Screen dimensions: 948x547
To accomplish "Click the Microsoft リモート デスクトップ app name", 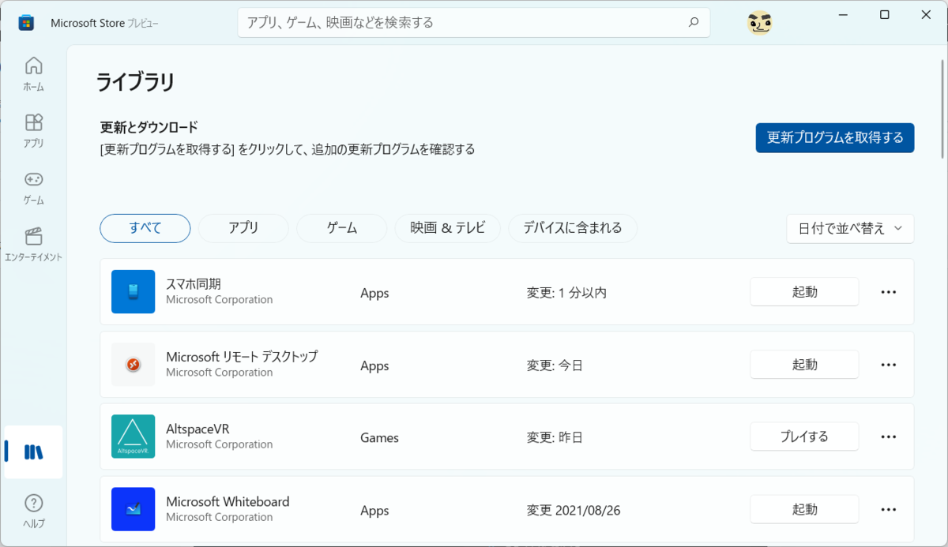I will (242, 356).
